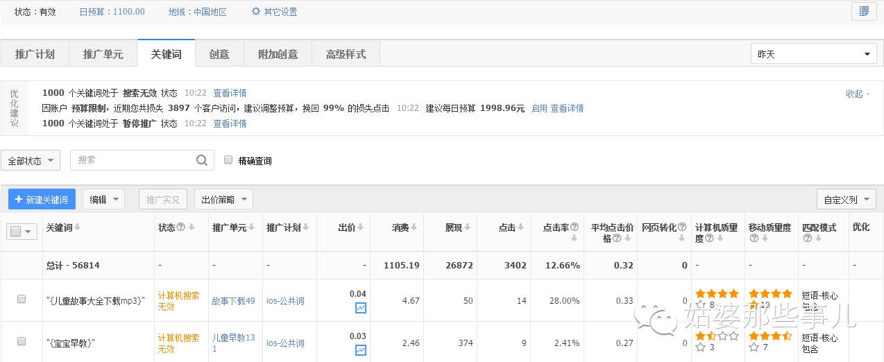This screenshot has height=362, width=884.
Task: Sort by 出价 column arrow
Action: [x=362, y=227]
